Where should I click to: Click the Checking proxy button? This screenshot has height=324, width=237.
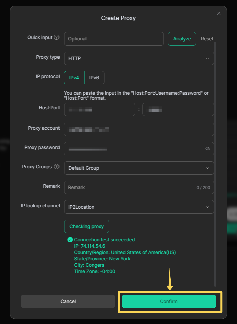(x=87, y=226)
